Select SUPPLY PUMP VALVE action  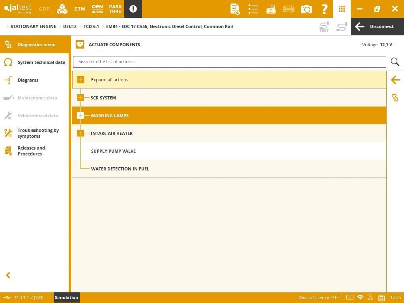[113, 151]
